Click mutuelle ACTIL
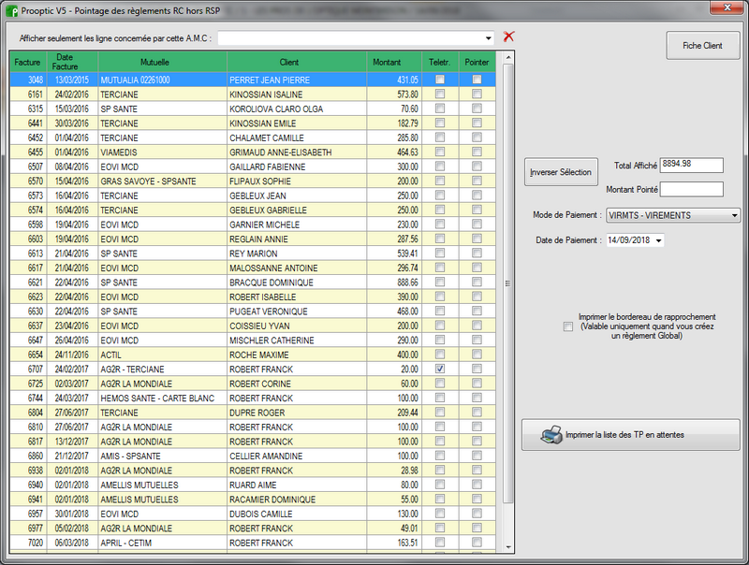 (x=110, y=355)
